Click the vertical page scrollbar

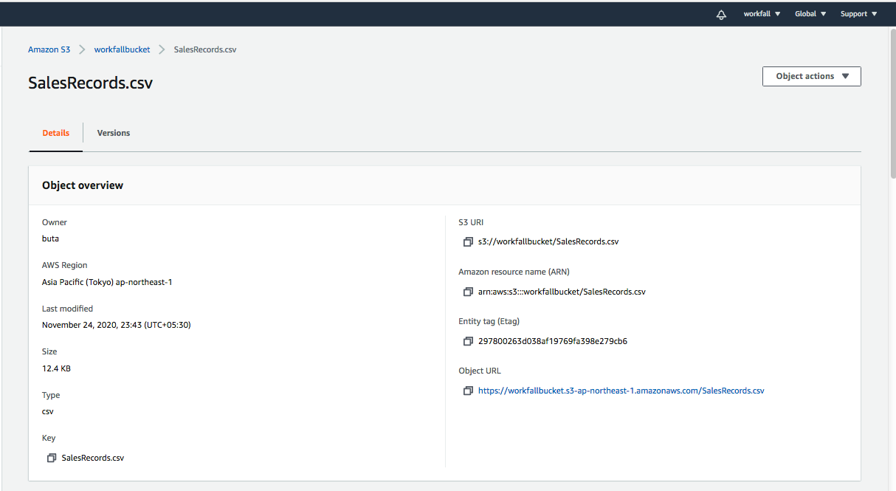tap(892, 103)
